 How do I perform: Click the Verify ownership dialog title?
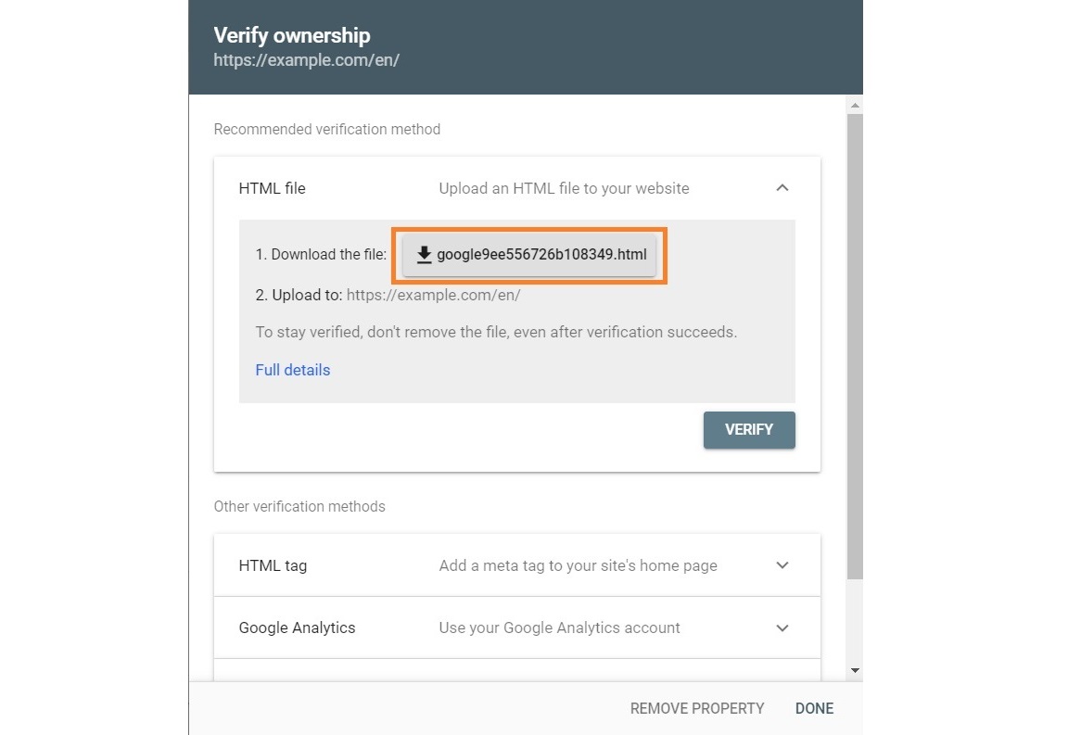(x=291, y=35)
